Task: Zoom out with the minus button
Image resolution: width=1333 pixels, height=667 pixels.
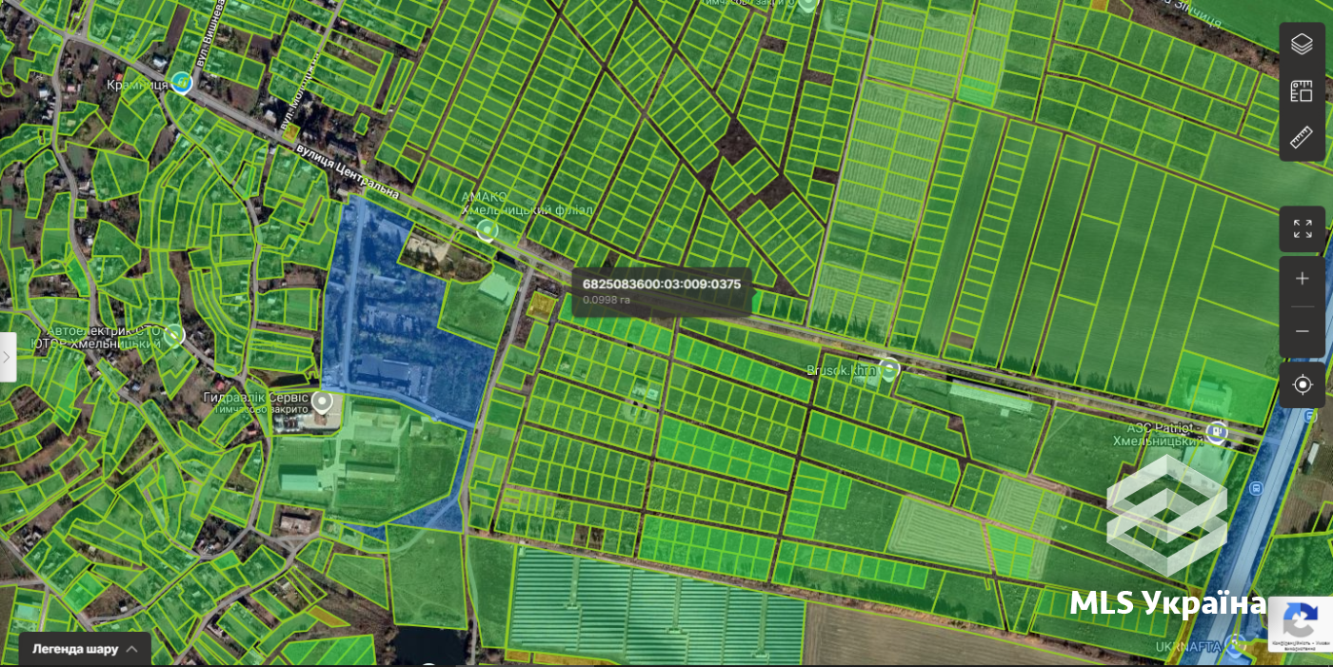Action: 1302,330
